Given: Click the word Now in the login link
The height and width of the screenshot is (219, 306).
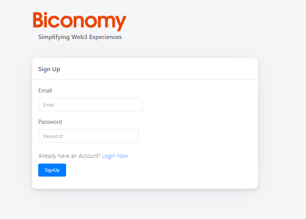Looking at the screenshot, I should 122,156.
